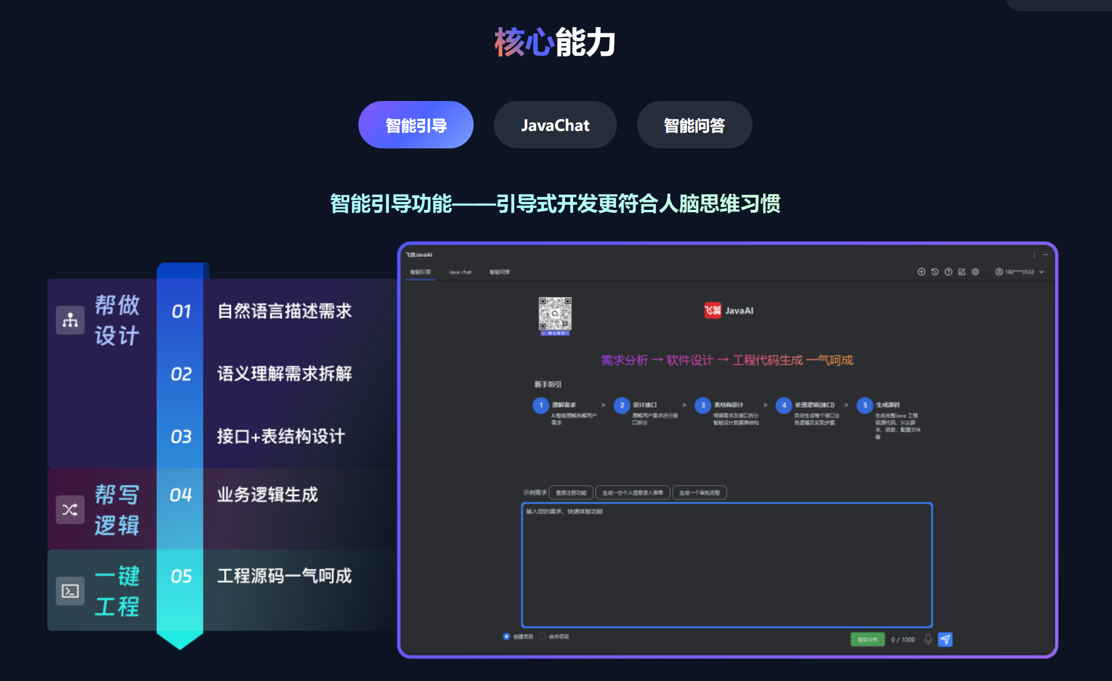Viewport: 1112px width, 681px height.
Task: Click the new conversation plus icon
Action: tap(921, 272)
